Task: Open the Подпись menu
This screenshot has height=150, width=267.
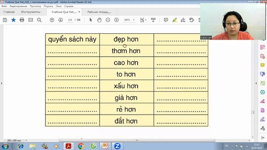Action: (x=48, y=6)
